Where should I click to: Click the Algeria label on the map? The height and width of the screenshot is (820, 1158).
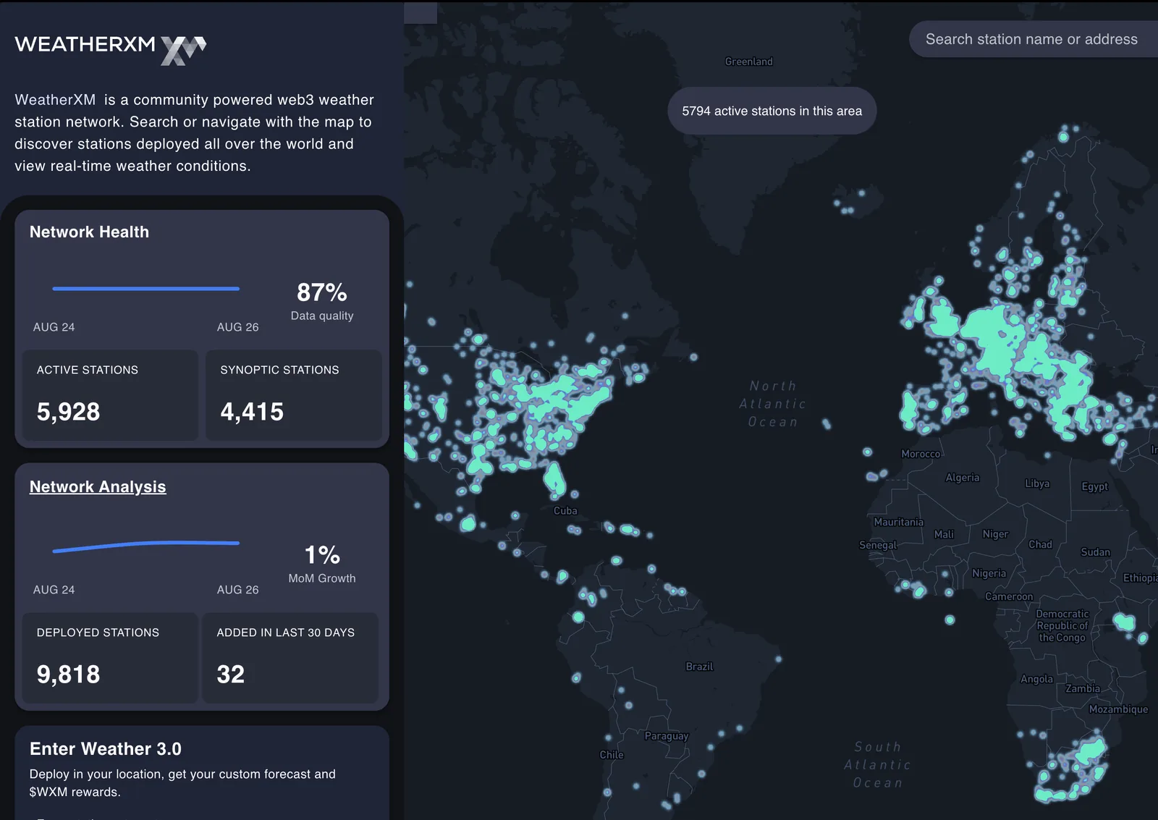point(963,478)
